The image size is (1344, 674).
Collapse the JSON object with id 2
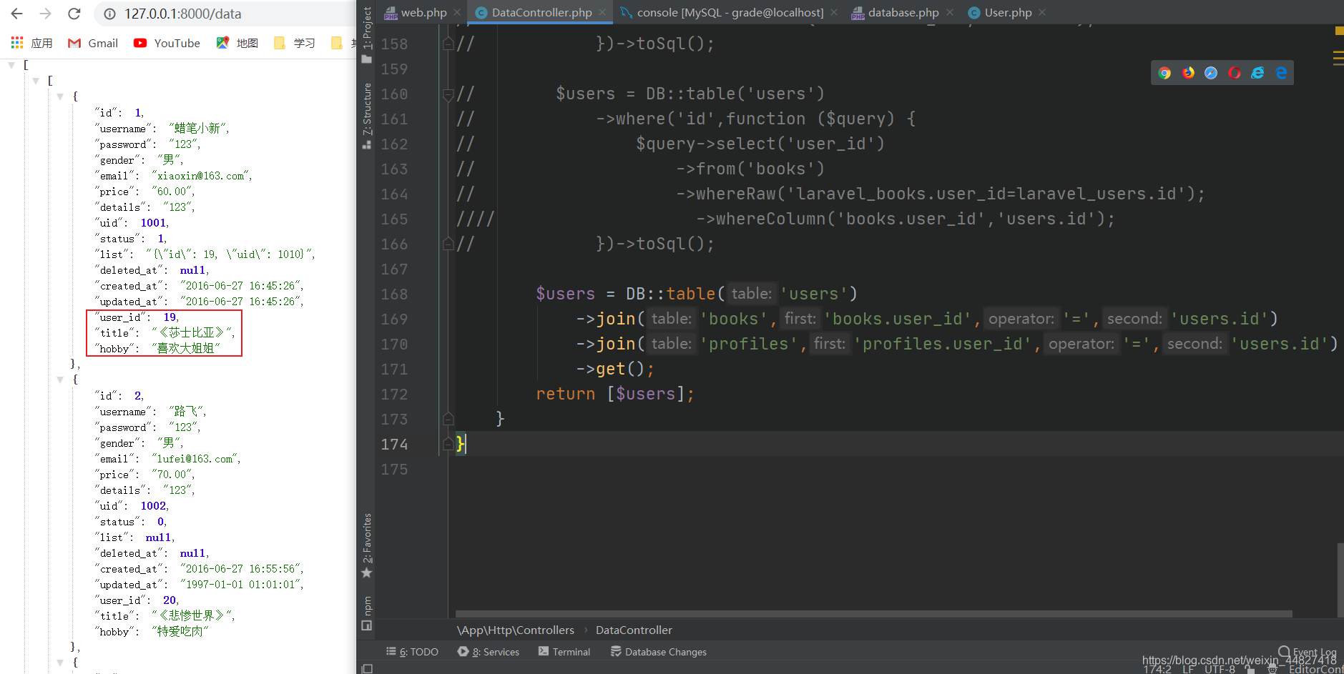pyautogui.click(x=60, y=380)
